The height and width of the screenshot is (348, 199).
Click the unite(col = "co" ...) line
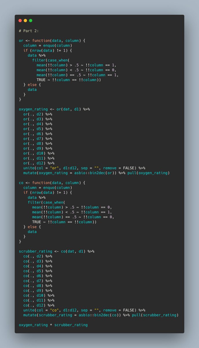click(84, 310)
